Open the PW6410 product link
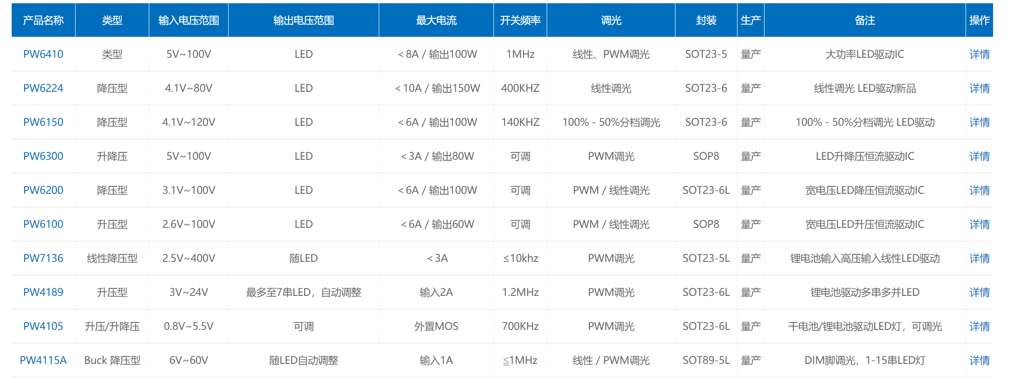The image size is (1015, 383). coord(43,54)
